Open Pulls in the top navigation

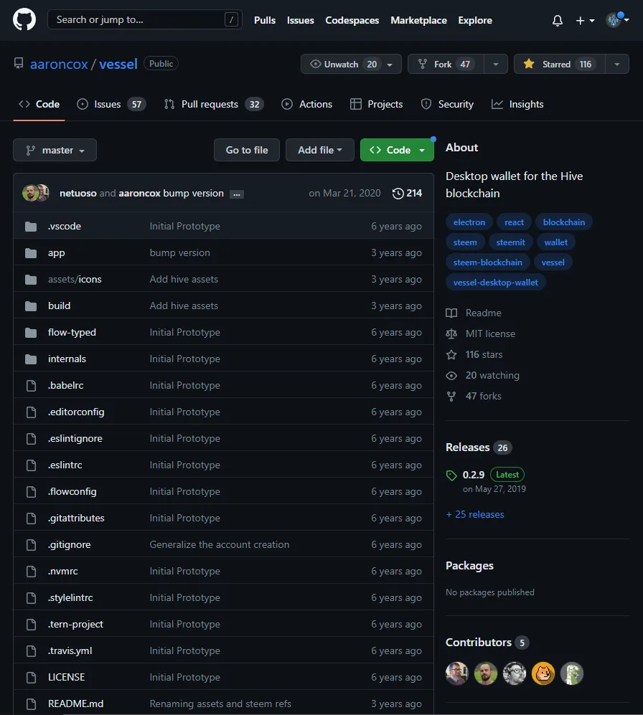tap(265, 21)
